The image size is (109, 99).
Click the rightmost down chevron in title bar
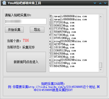click(x=105, y=3)
